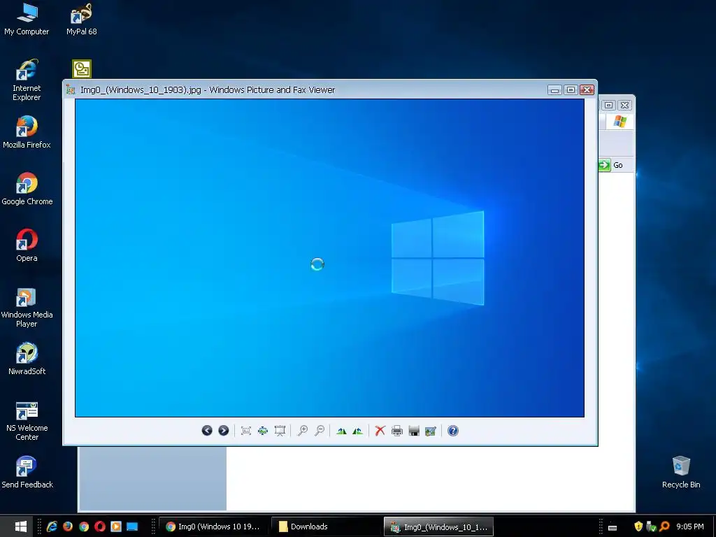Go to the next image

[x=223, y=431]
